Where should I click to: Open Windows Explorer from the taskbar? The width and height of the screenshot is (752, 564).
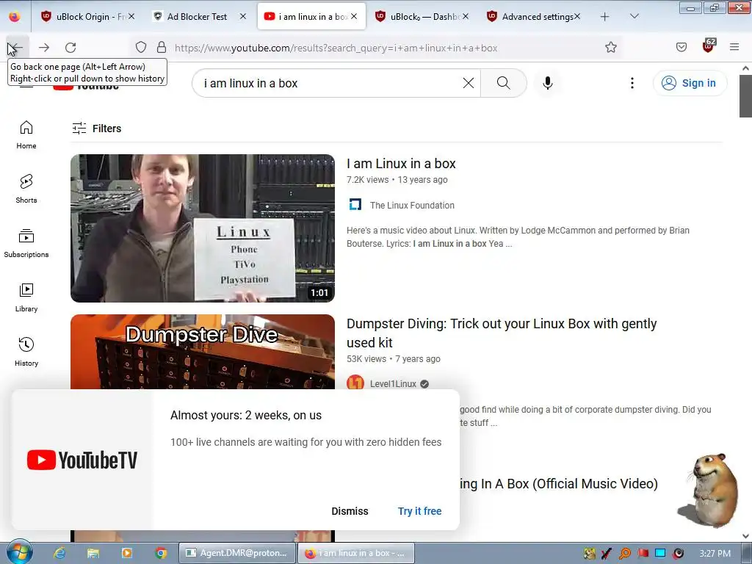tap(93, 553)
